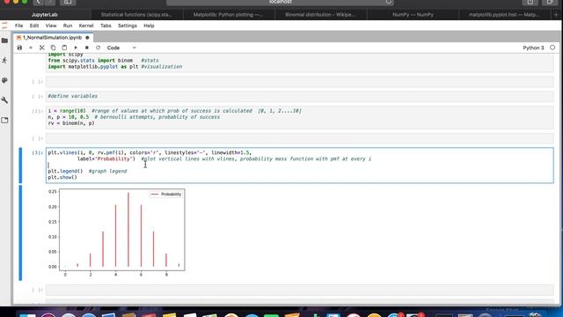Open the Running Terminals and Kernels sidebar

pos(4,61)
